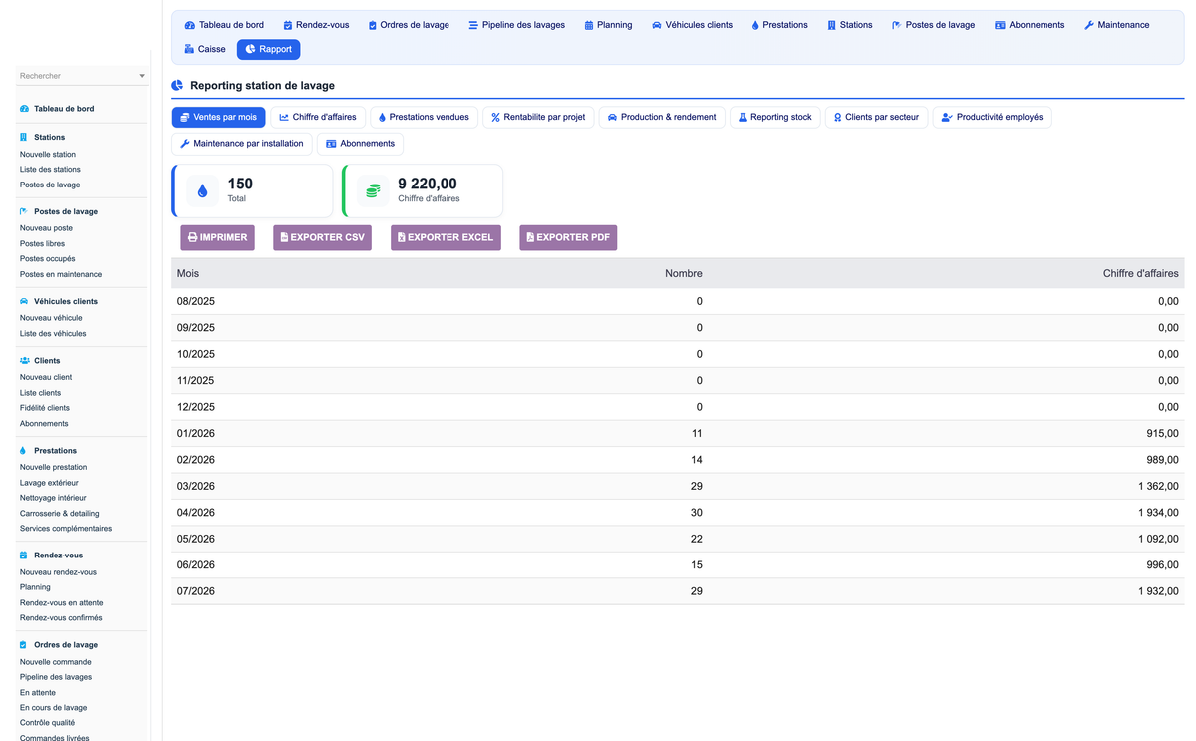This screenshot has width=1196, height=741.
Task: Click the sidebar Postes de lavage icon
Action: point(24,211)
